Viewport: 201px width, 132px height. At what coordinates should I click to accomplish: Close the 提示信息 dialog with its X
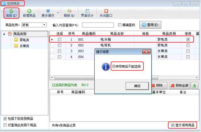click(x=146, y=52)
